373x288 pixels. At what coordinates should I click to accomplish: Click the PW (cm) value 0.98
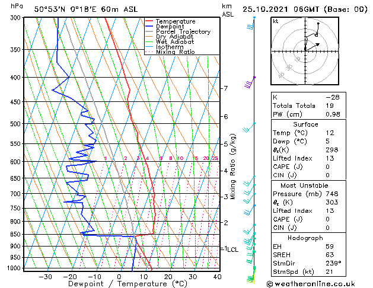click(333, 114)
